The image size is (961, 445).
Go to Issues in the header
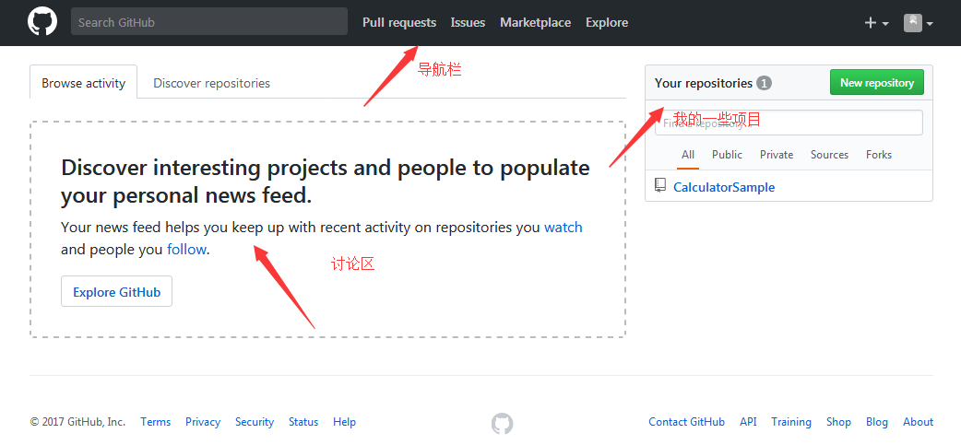(468, 22)
